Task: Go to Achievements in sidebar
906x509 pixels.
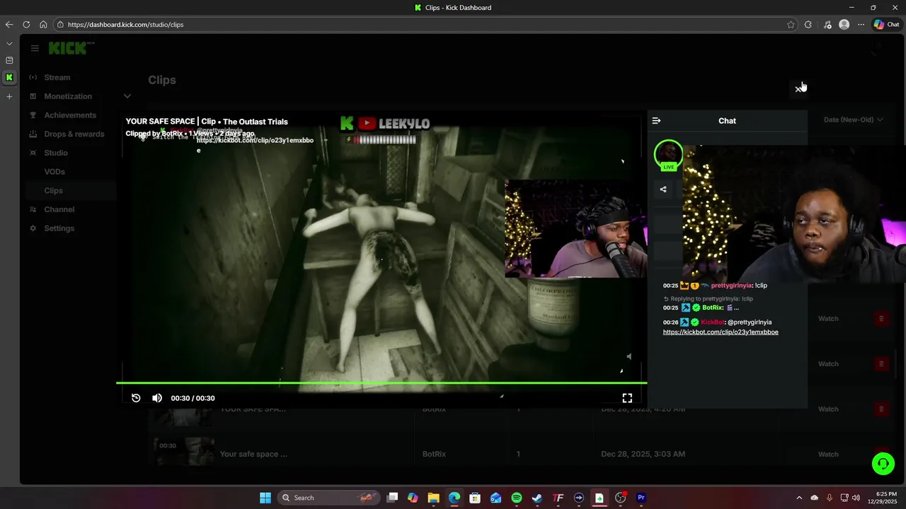Action: 70,115
